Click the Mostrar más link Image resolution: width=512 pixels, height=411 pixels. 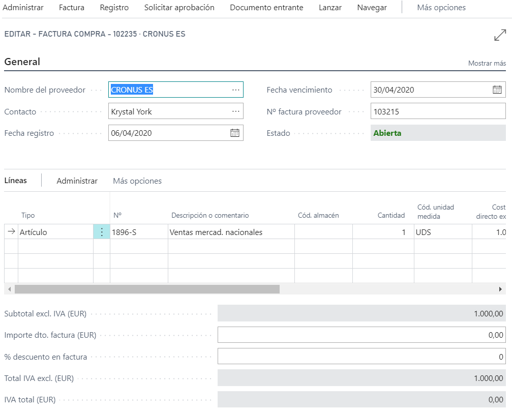(x=486, y=63)
